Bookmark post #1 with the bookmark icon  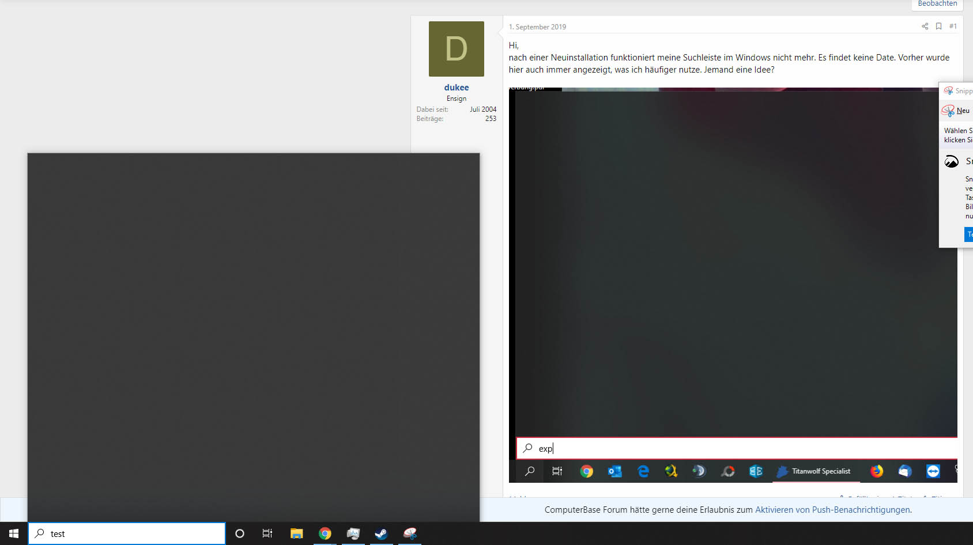938,27
